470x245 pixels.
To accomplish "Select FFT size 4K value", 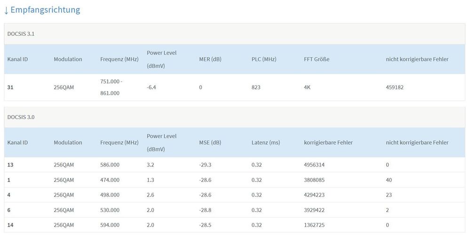I will coord(307,87).
